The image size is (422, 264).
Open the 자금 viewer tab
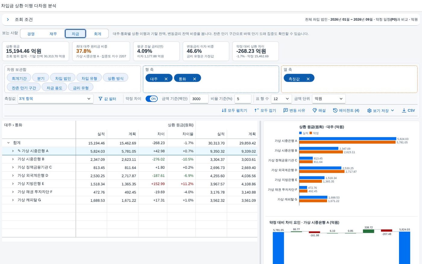click(75, 34)
